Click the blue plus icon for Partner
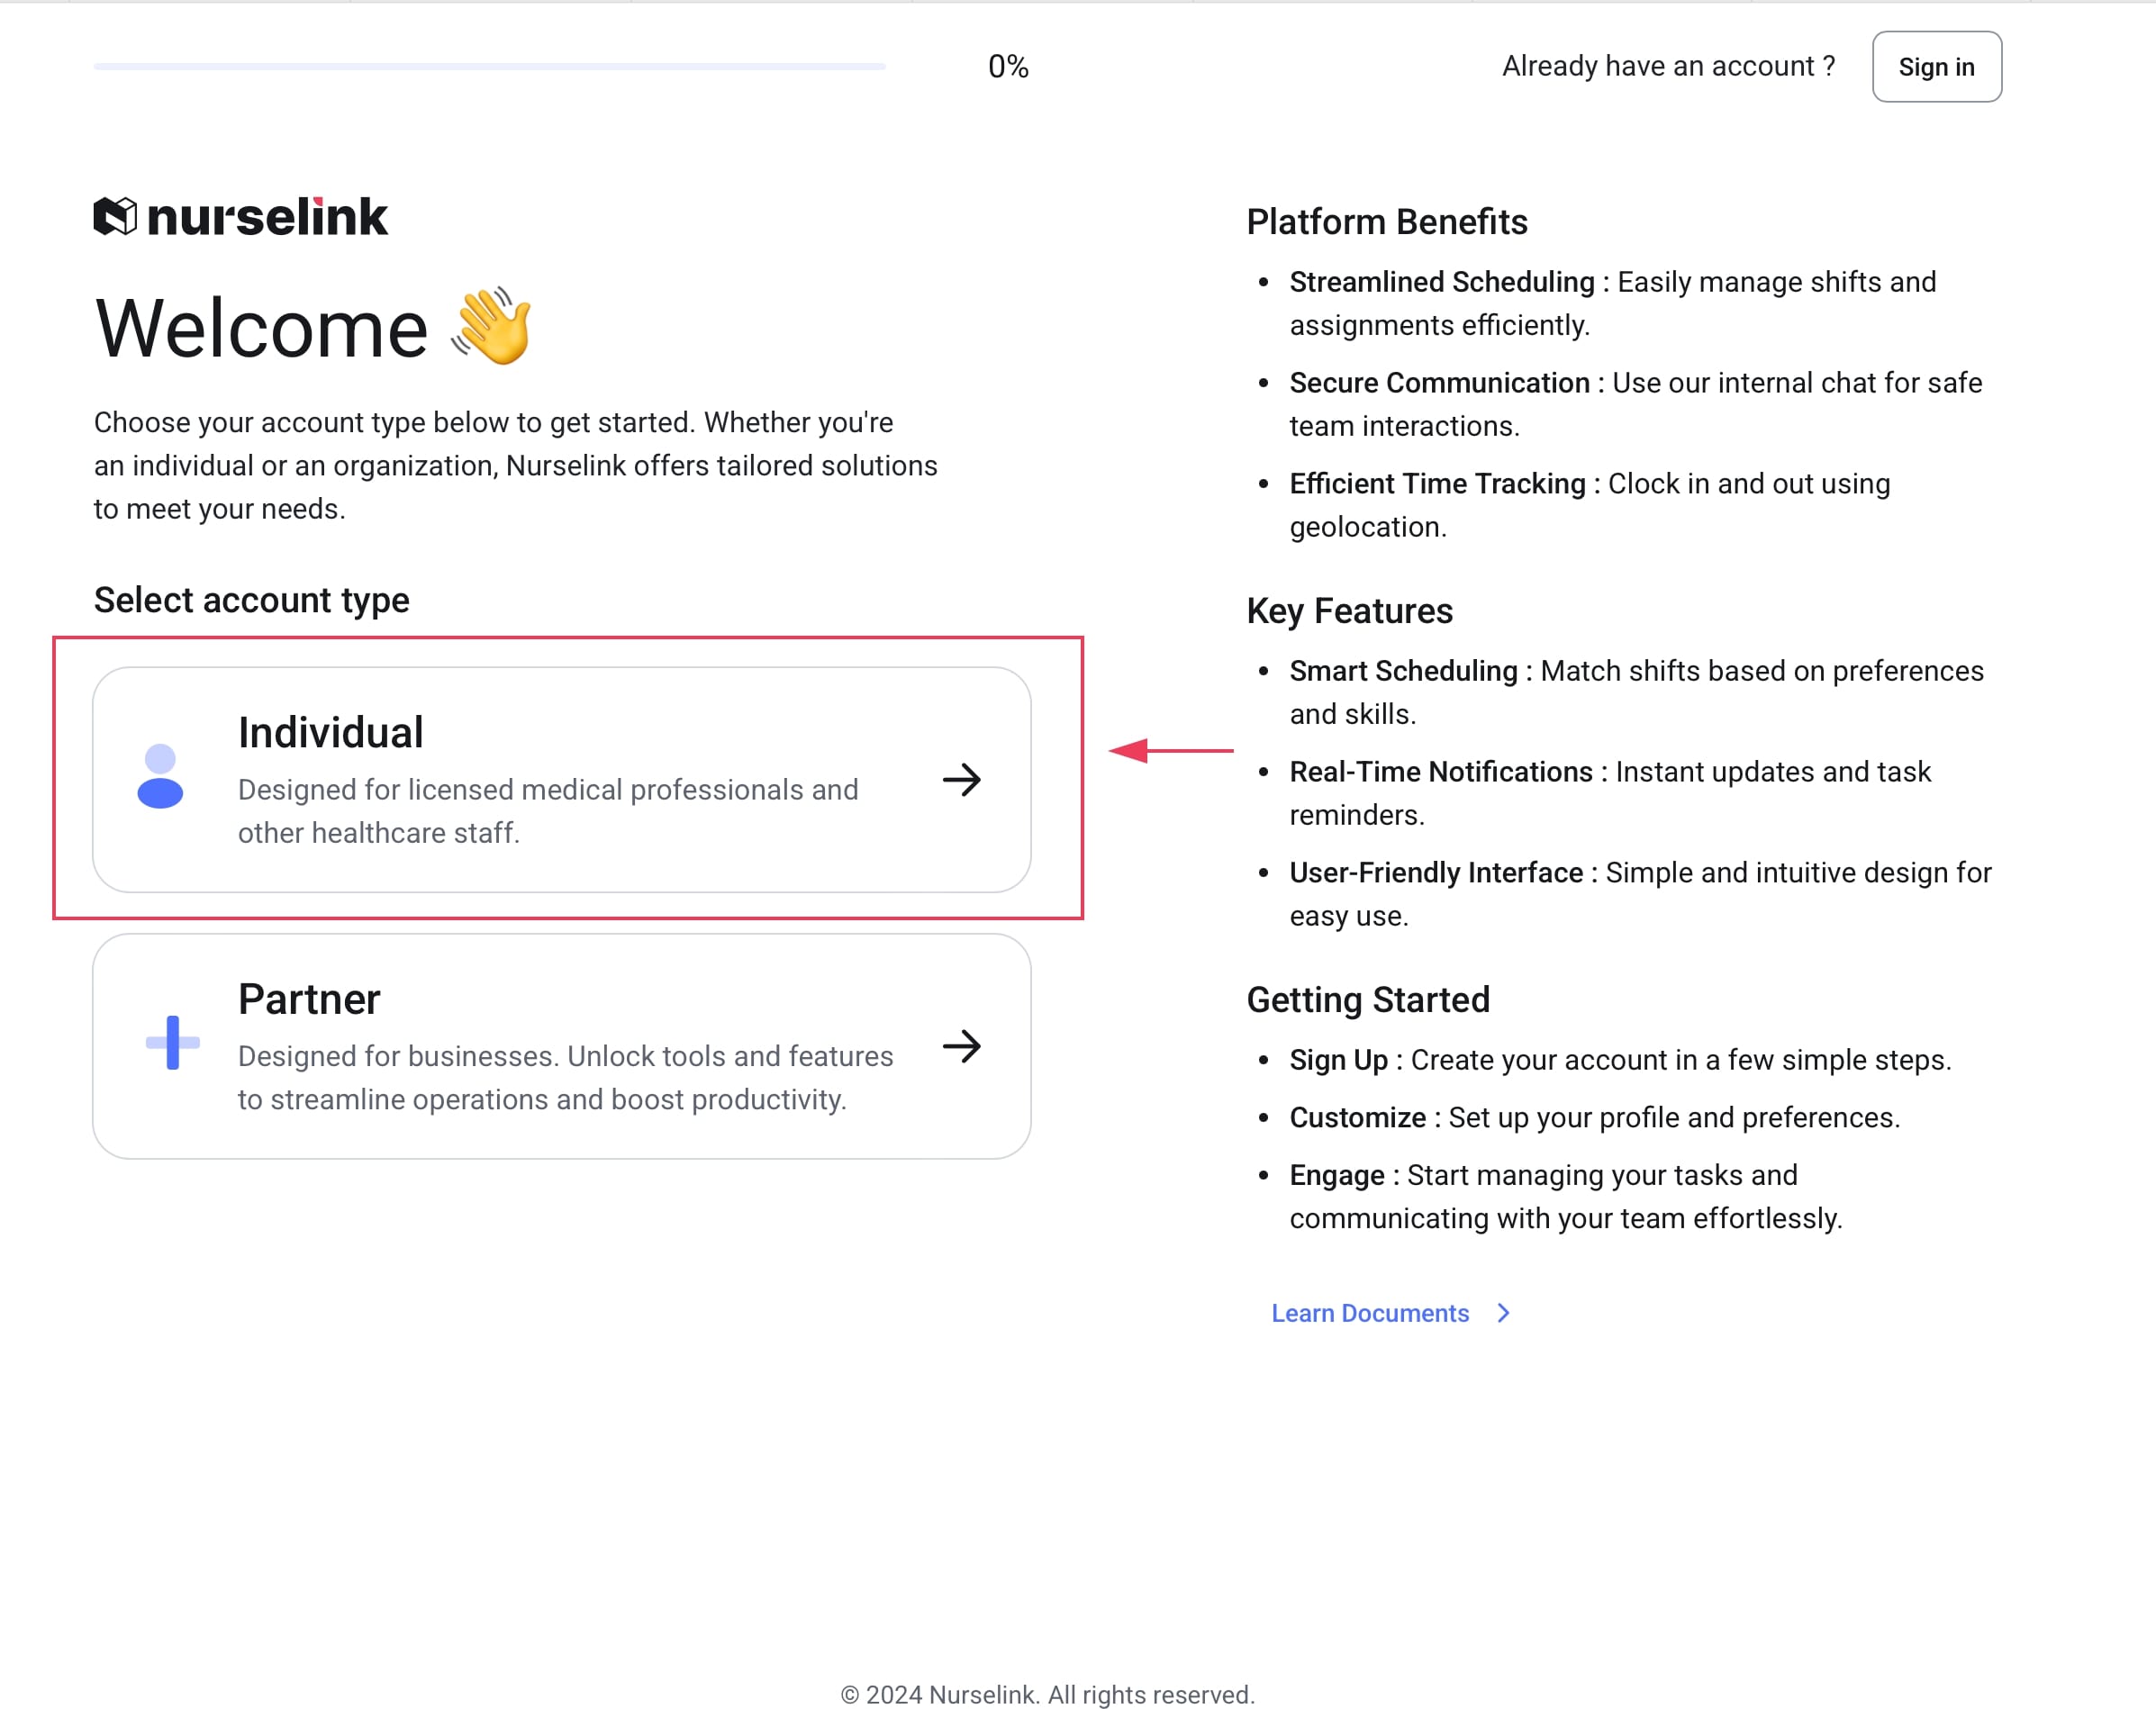 click(172, 1042)
